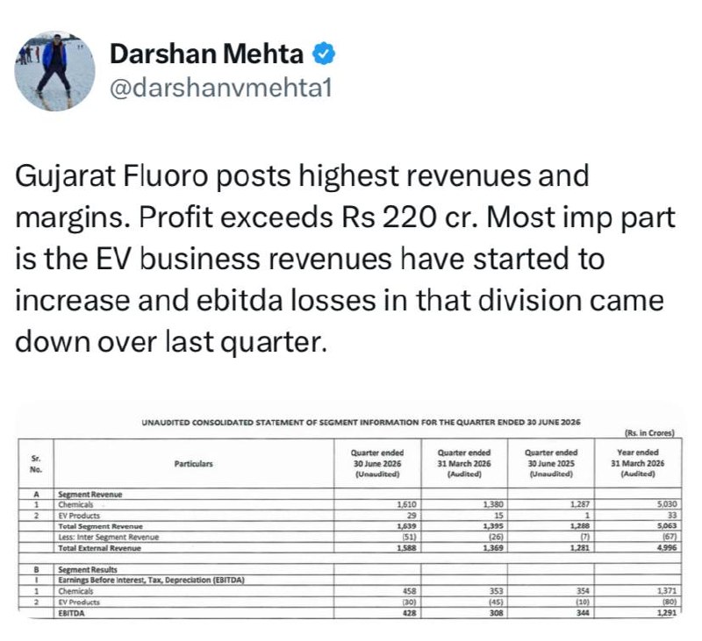
Task: Open Darshan Mehta's profile picture
Action: [x=54, y=71]
